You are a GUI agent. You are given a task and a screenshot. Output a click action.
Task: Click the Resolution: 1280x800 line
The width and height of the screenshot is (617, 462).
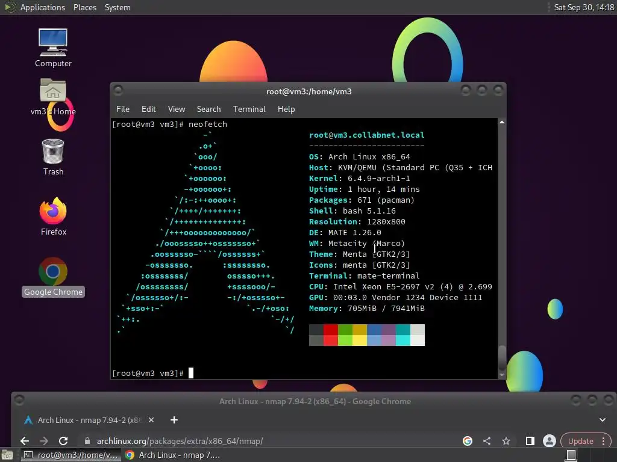point(357,221)
